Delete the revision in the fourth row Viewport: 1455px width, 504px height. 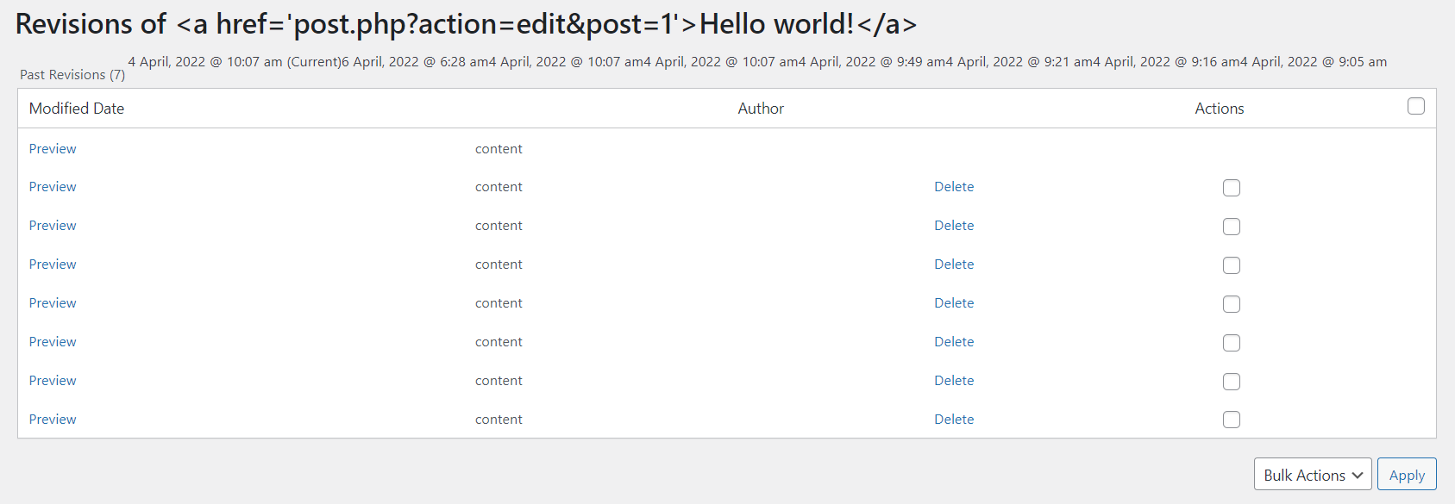953,264
